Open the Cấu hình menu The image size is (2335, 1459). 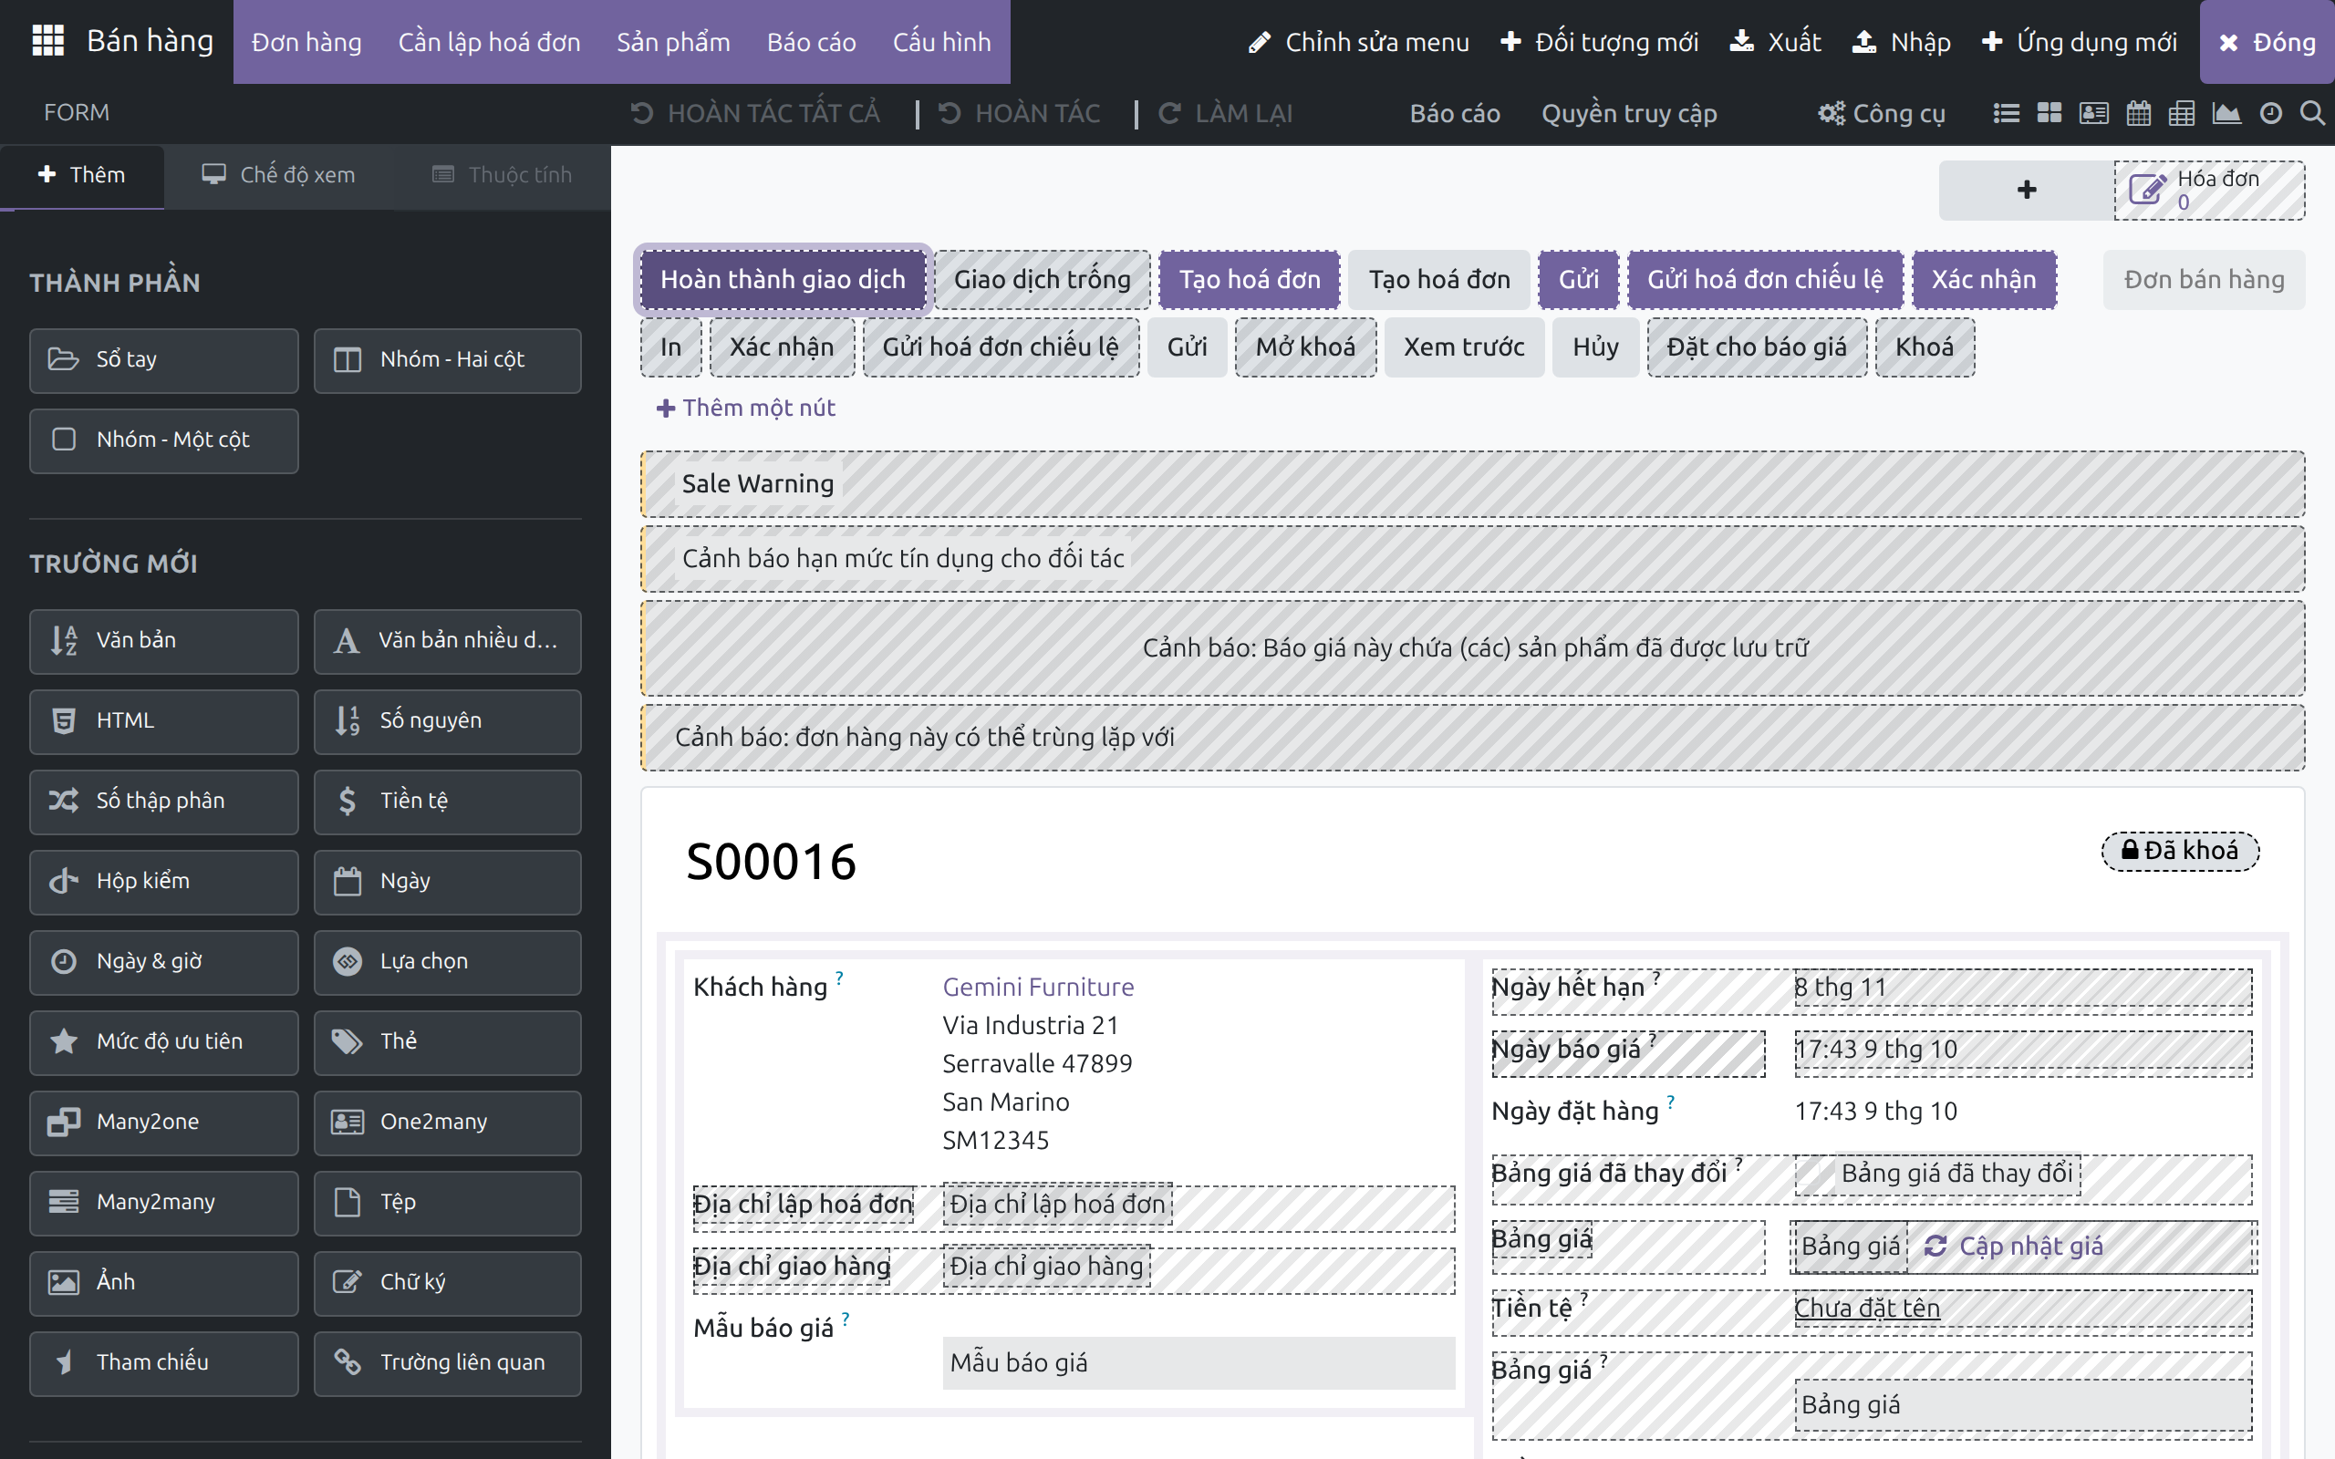pyautogui.click(x=941, y=42)
